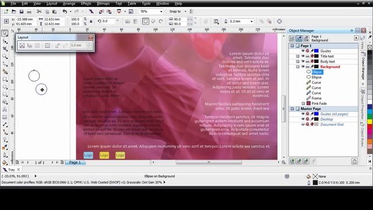The height and width of the screenshot is (210, 373).
Task: Click the Undo arrow icon
Action: 65,12
